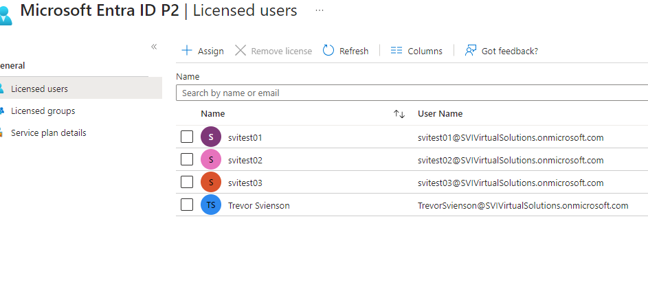The width and height of the screenshot is (648, 289).
Task: Click the User Name column header
Action: point(440,113)
